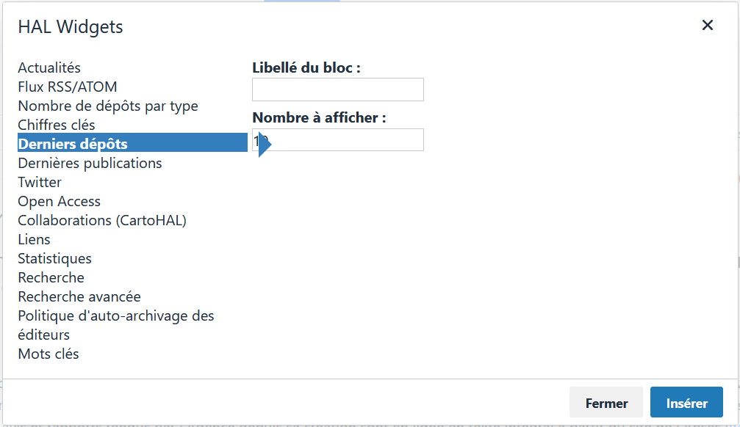The width and height of the screenshot is (740, 427).
Task: Pick the Chiffres clés widget
Action: click(57, 125)
